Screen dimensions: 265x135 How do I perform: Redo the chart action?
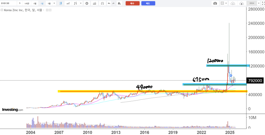[x=113, y=3]
